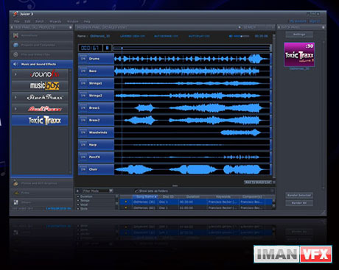
Task: Open the Batch menu
Action: coord(40,21)
